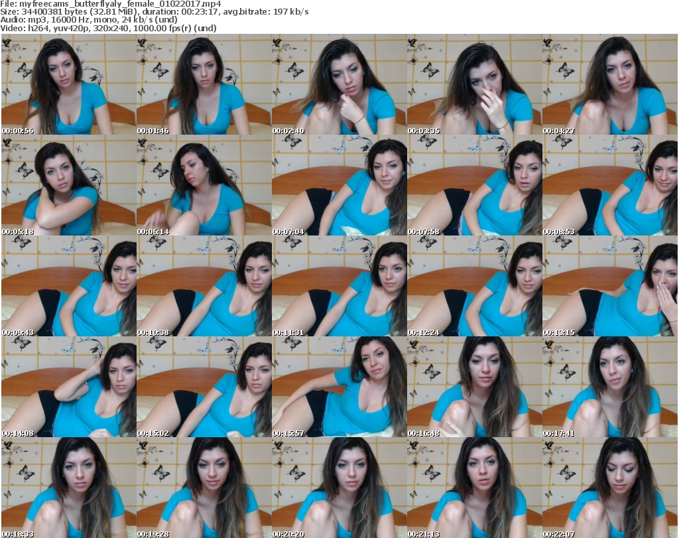The image size is (679, 538).
Task: Open the 00:10:38 thumbnail
Action: click(x=204, y=287)
